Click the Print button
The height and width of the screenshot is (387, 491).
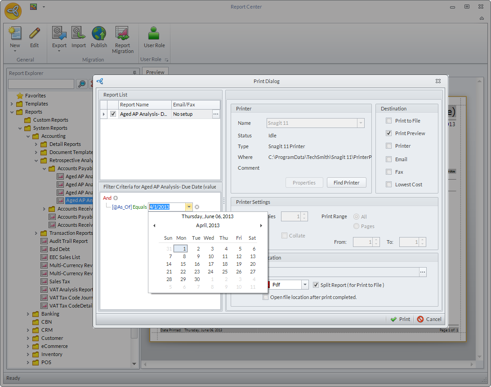pyautogui.click(x=400, y=319)
